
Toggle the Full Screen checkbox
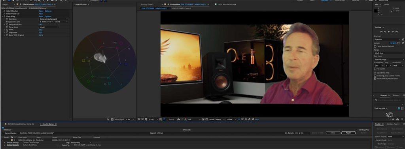point(375,69)
